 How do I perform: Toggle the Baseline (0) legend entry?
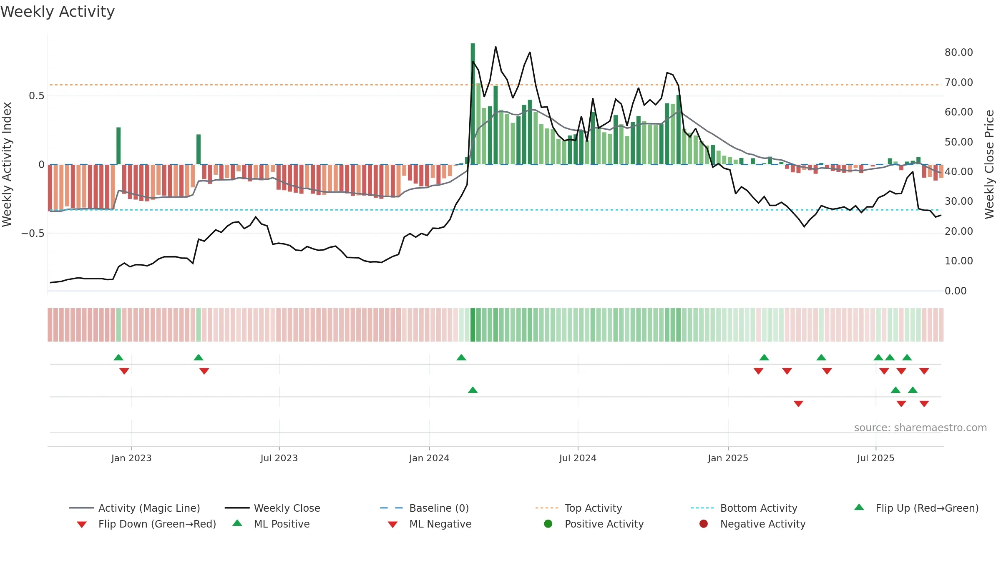pos(425,508)
